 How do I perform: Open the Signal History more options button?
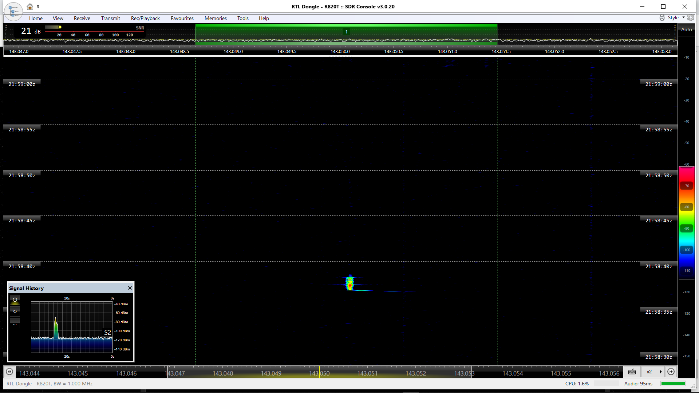(15, 323)
